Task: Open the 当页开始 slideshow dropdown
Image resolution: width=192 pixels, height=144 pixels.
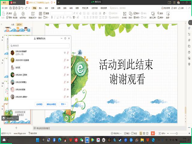Action: point(23,18)
